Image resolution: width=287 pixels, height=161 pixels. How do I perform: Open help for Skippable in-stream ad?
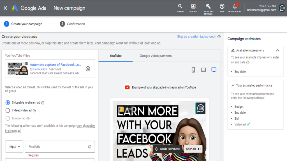tap(43, 103)
